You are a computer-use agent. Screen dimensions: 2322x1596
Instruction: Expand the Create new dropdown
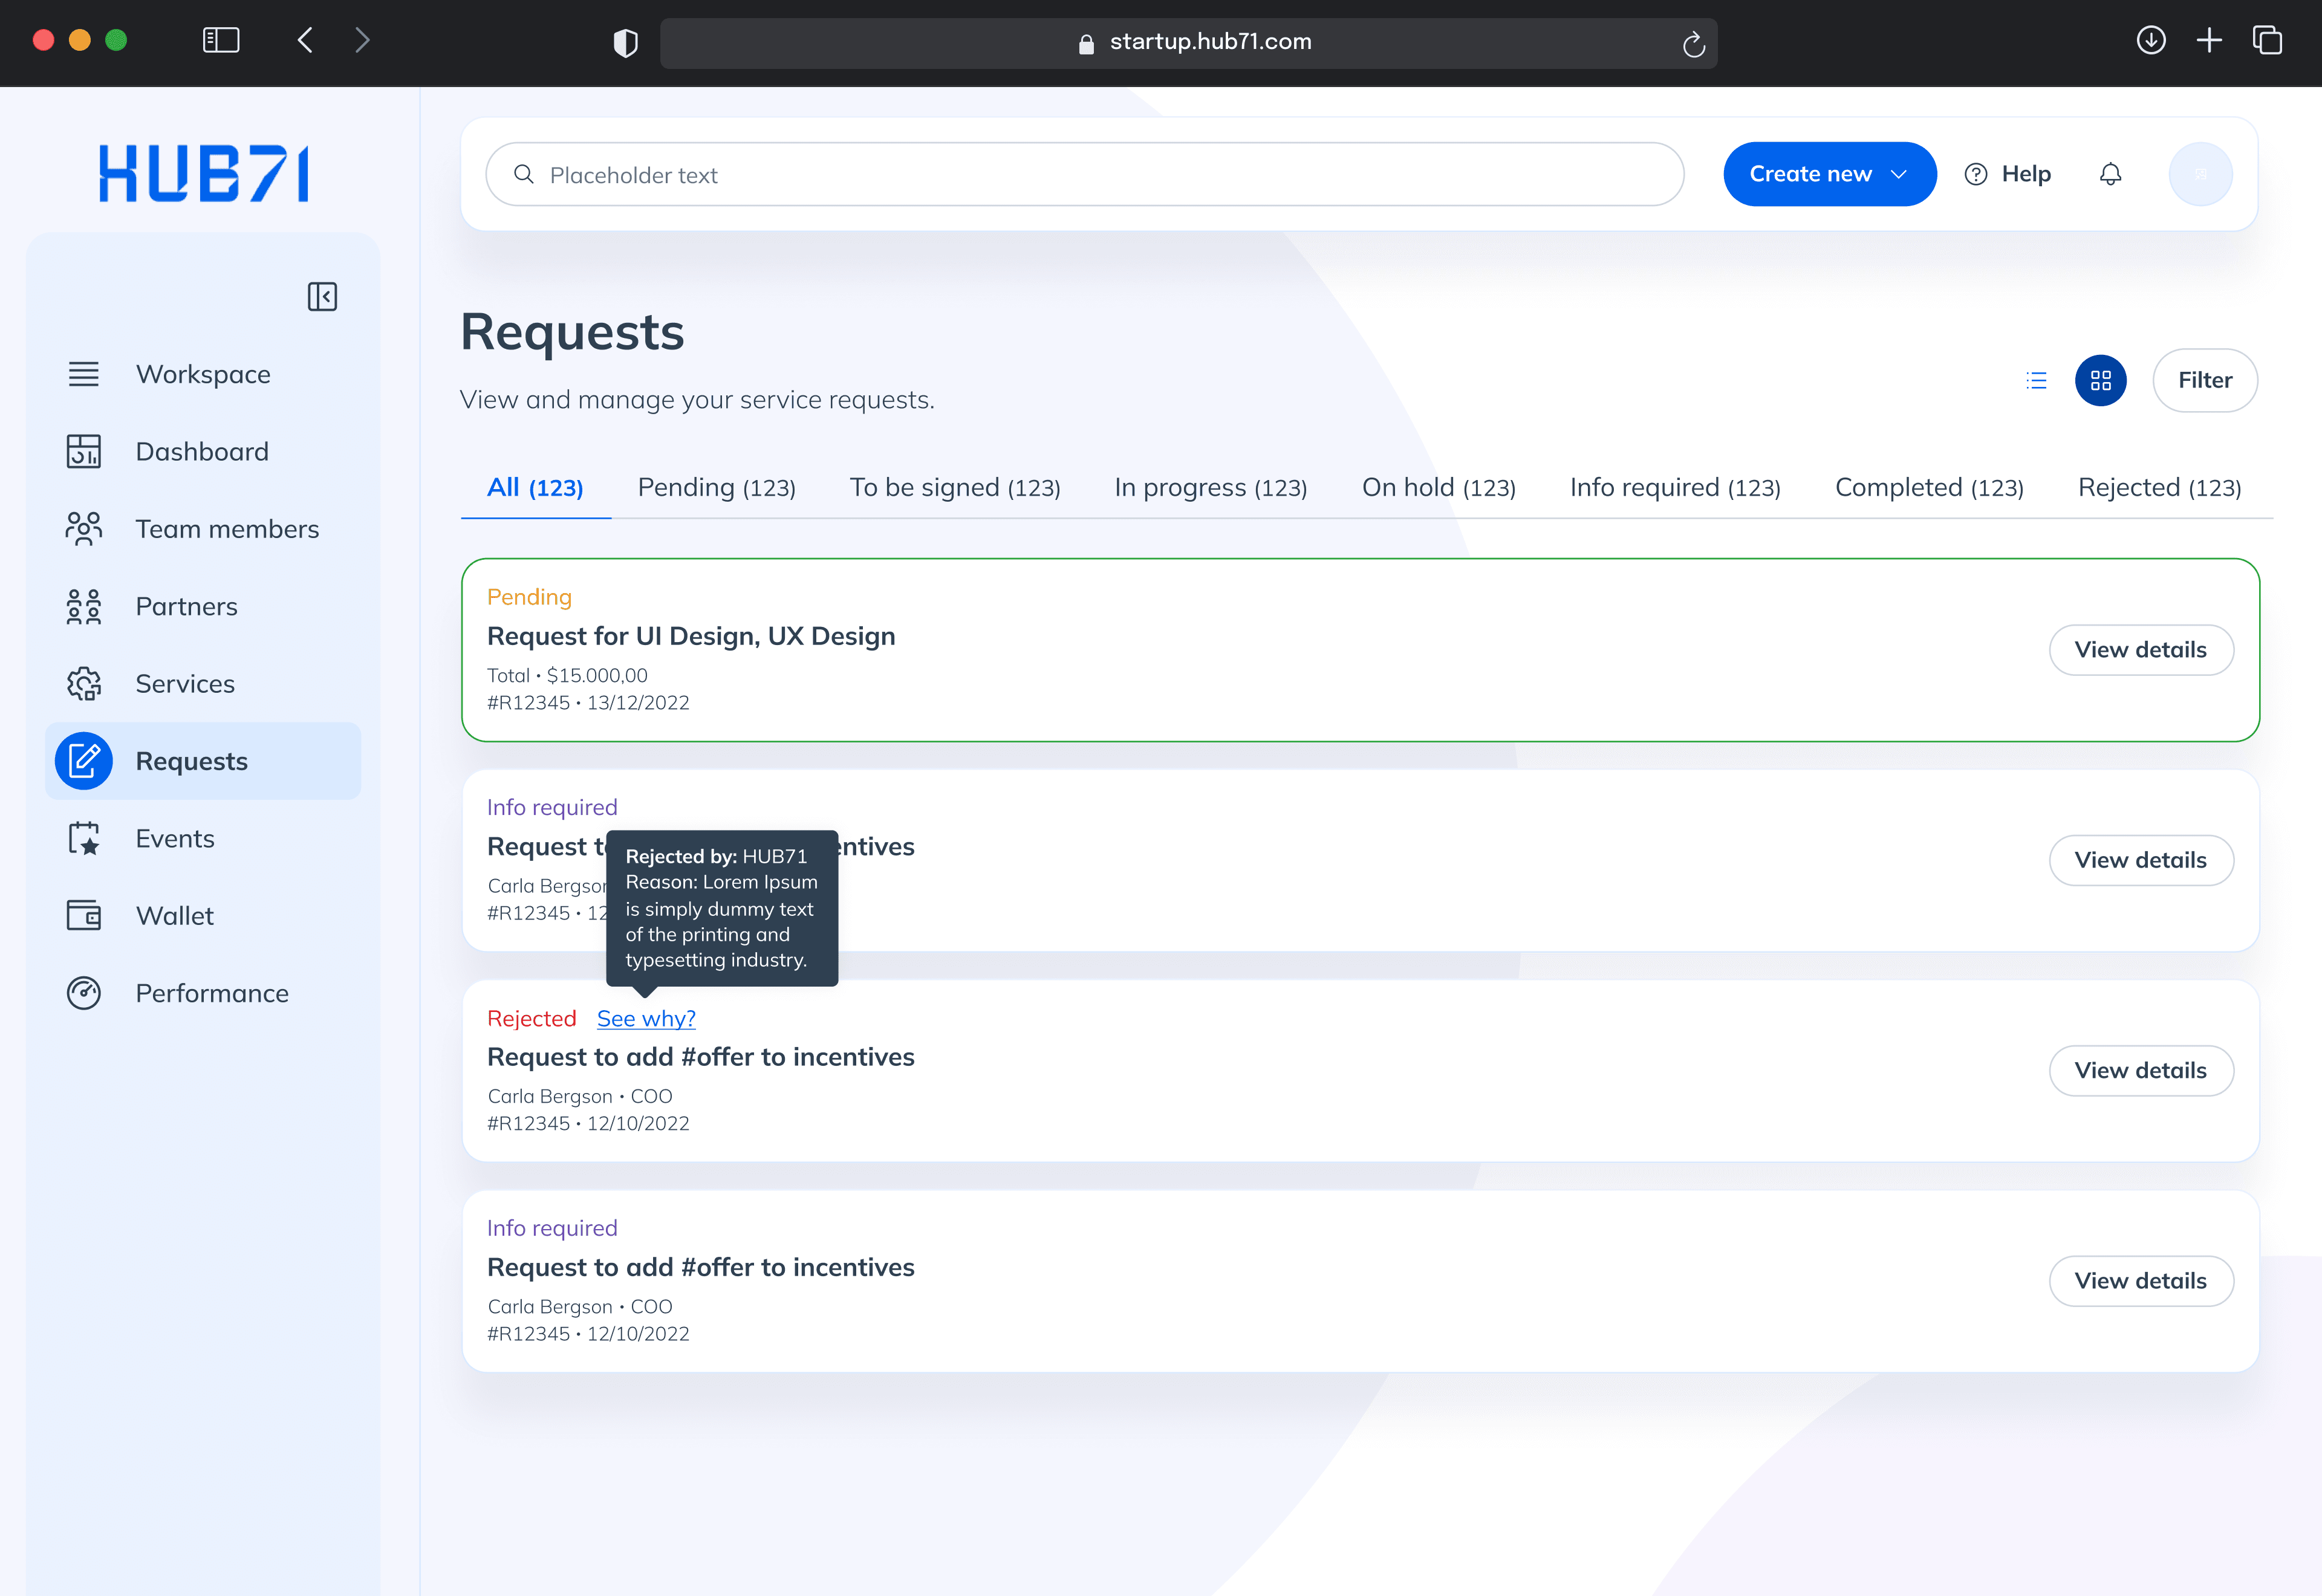tap(1829, 174)
